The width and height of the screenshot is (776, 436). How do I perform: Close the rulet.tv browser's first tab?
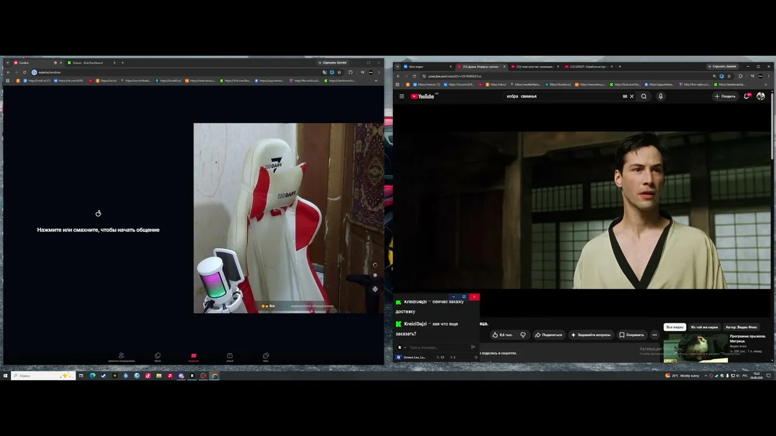point(61,63)
